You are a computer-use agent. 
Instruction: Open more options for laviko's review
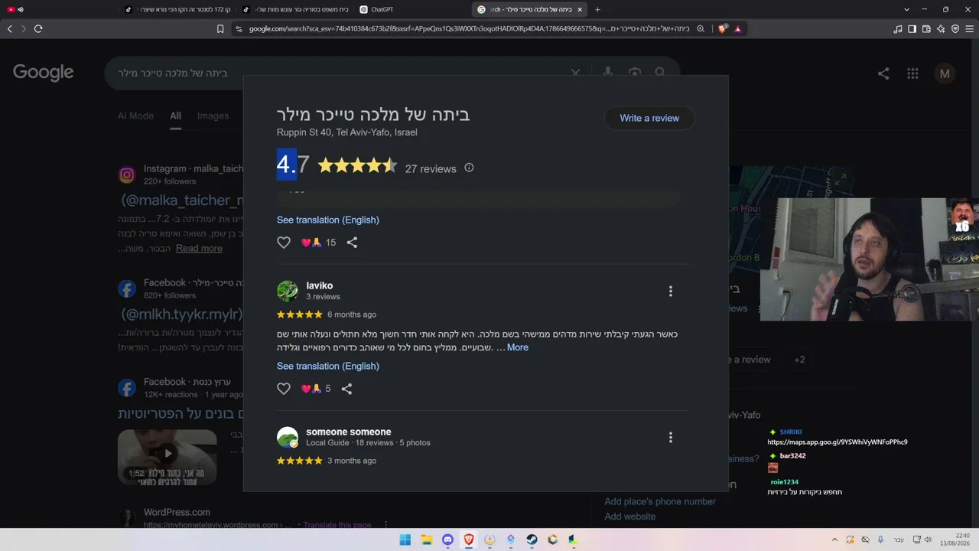pyautogui.click(x=671, y=291)
